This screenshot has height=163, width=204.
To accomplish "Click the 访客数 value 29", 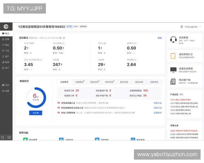I will point(101,65).
